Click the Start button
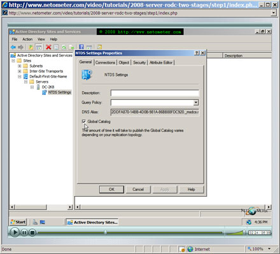The image size is (280, 254). click(18, 222)
